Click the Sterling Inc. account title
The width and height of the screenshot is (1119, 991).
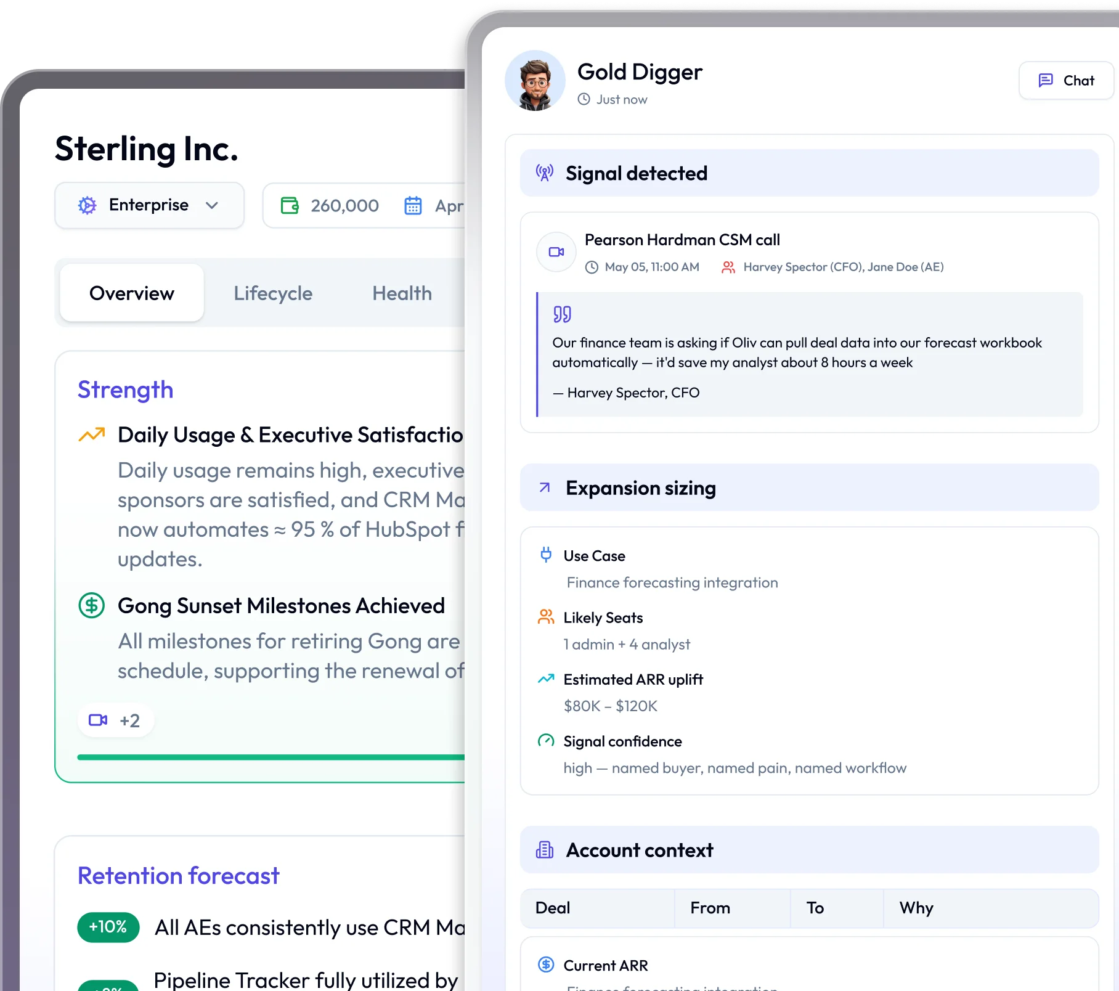(x=147, y=149)
